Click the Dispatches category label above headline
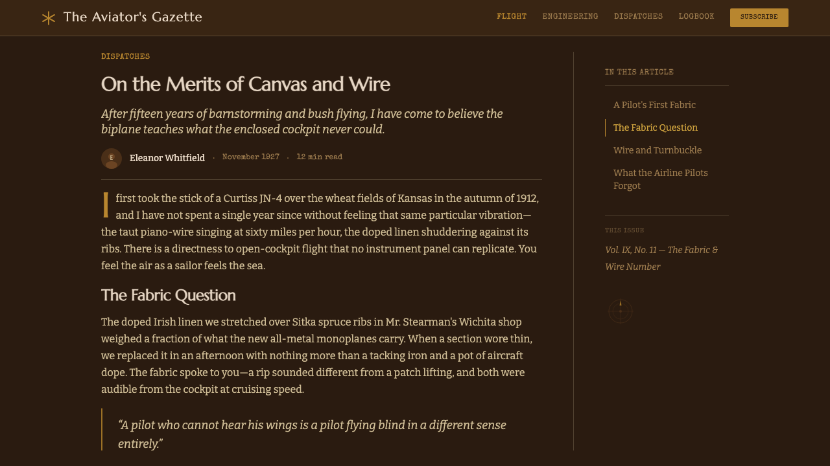The image size is (830, 466). (126, 57)
